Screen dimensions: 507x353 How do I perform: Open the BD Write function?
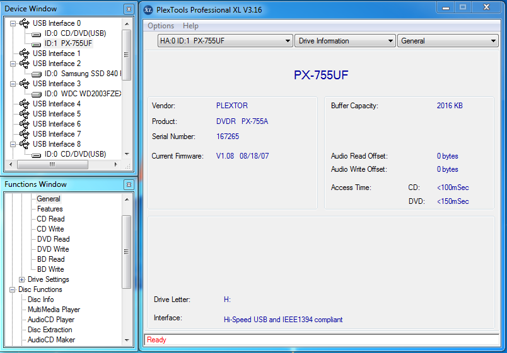tap(50, 269)
